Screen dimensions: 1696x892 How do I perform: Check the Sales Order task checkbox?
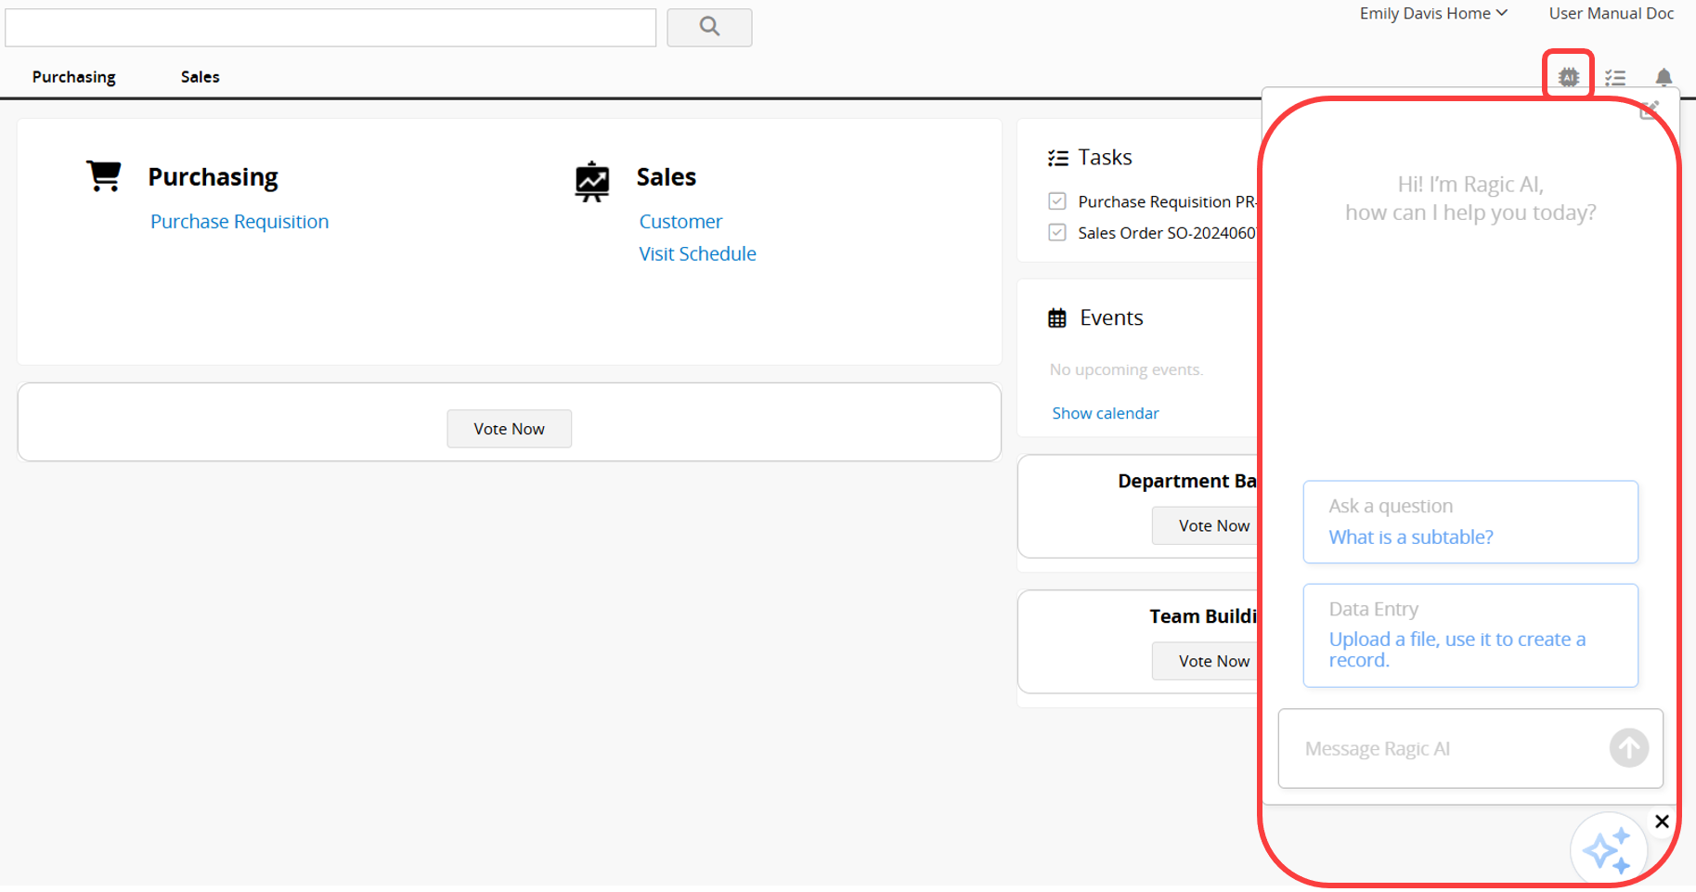pos(1057,232)
